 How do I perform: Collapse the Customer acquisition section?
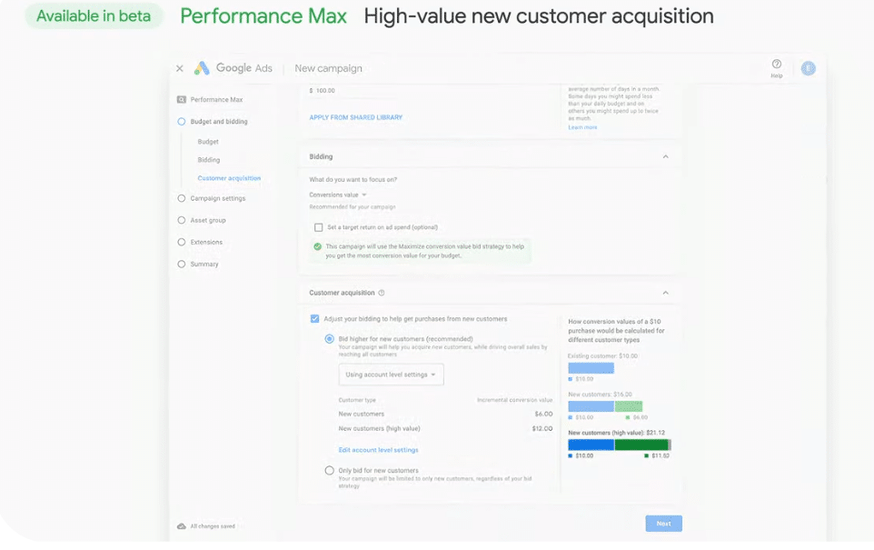(x=666, y=293)
